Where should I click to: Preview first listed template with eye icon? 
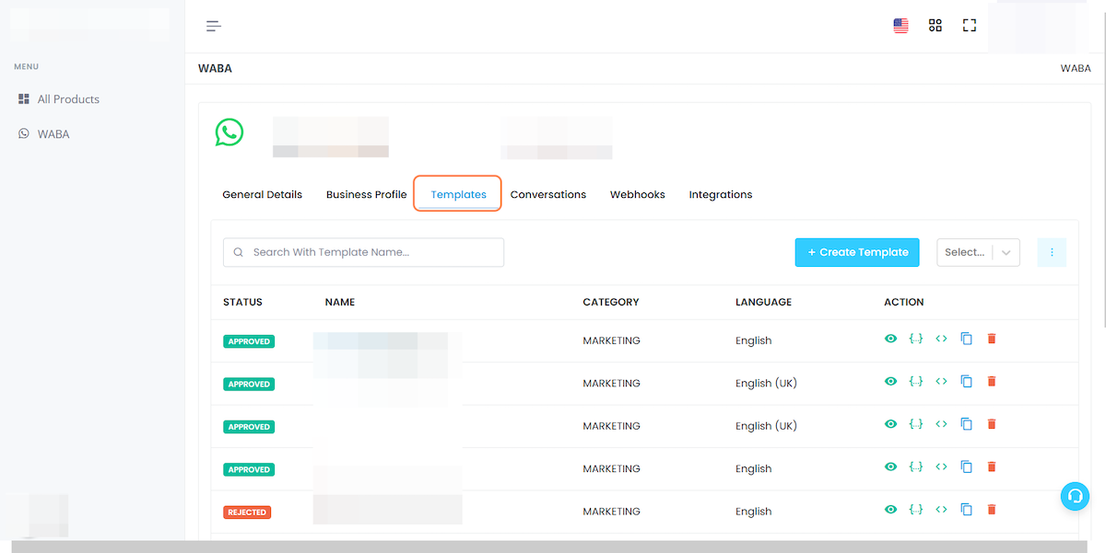coord(890,339)
